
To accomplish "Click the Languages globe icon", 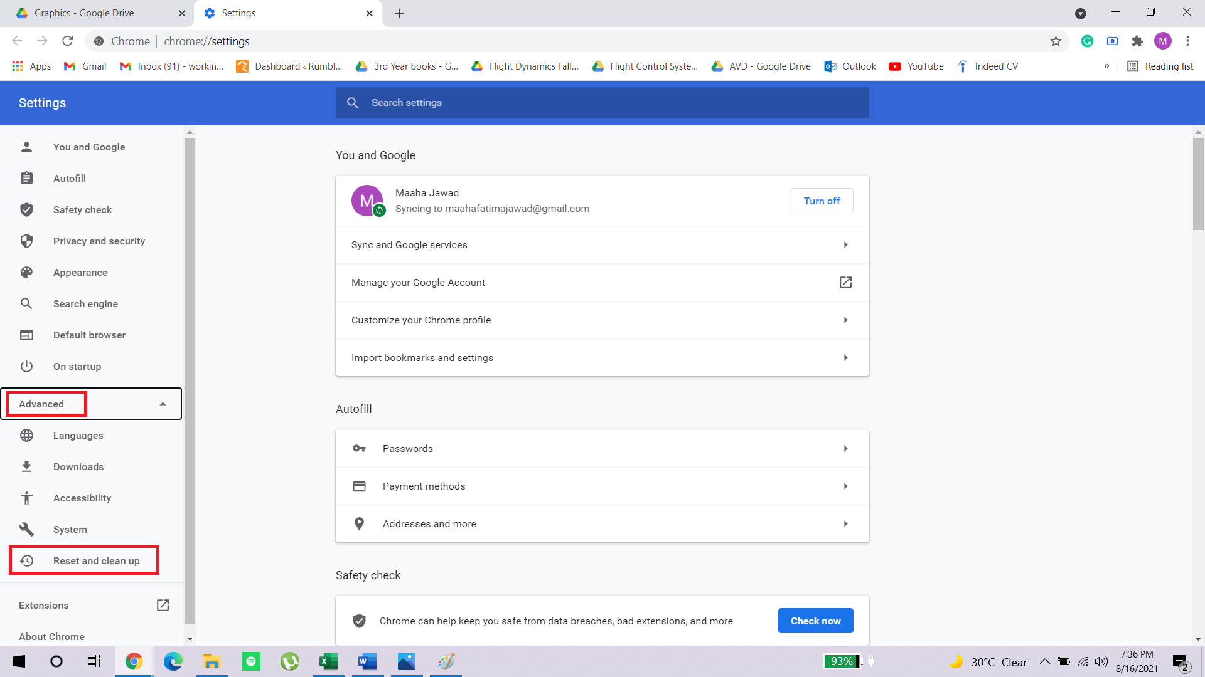I will pos(26,435).
